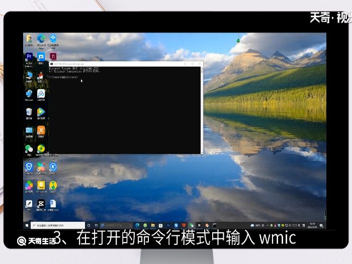Click the Windows Start button
This screenshot has height=264, width=352.
click(x=27, y=225)
